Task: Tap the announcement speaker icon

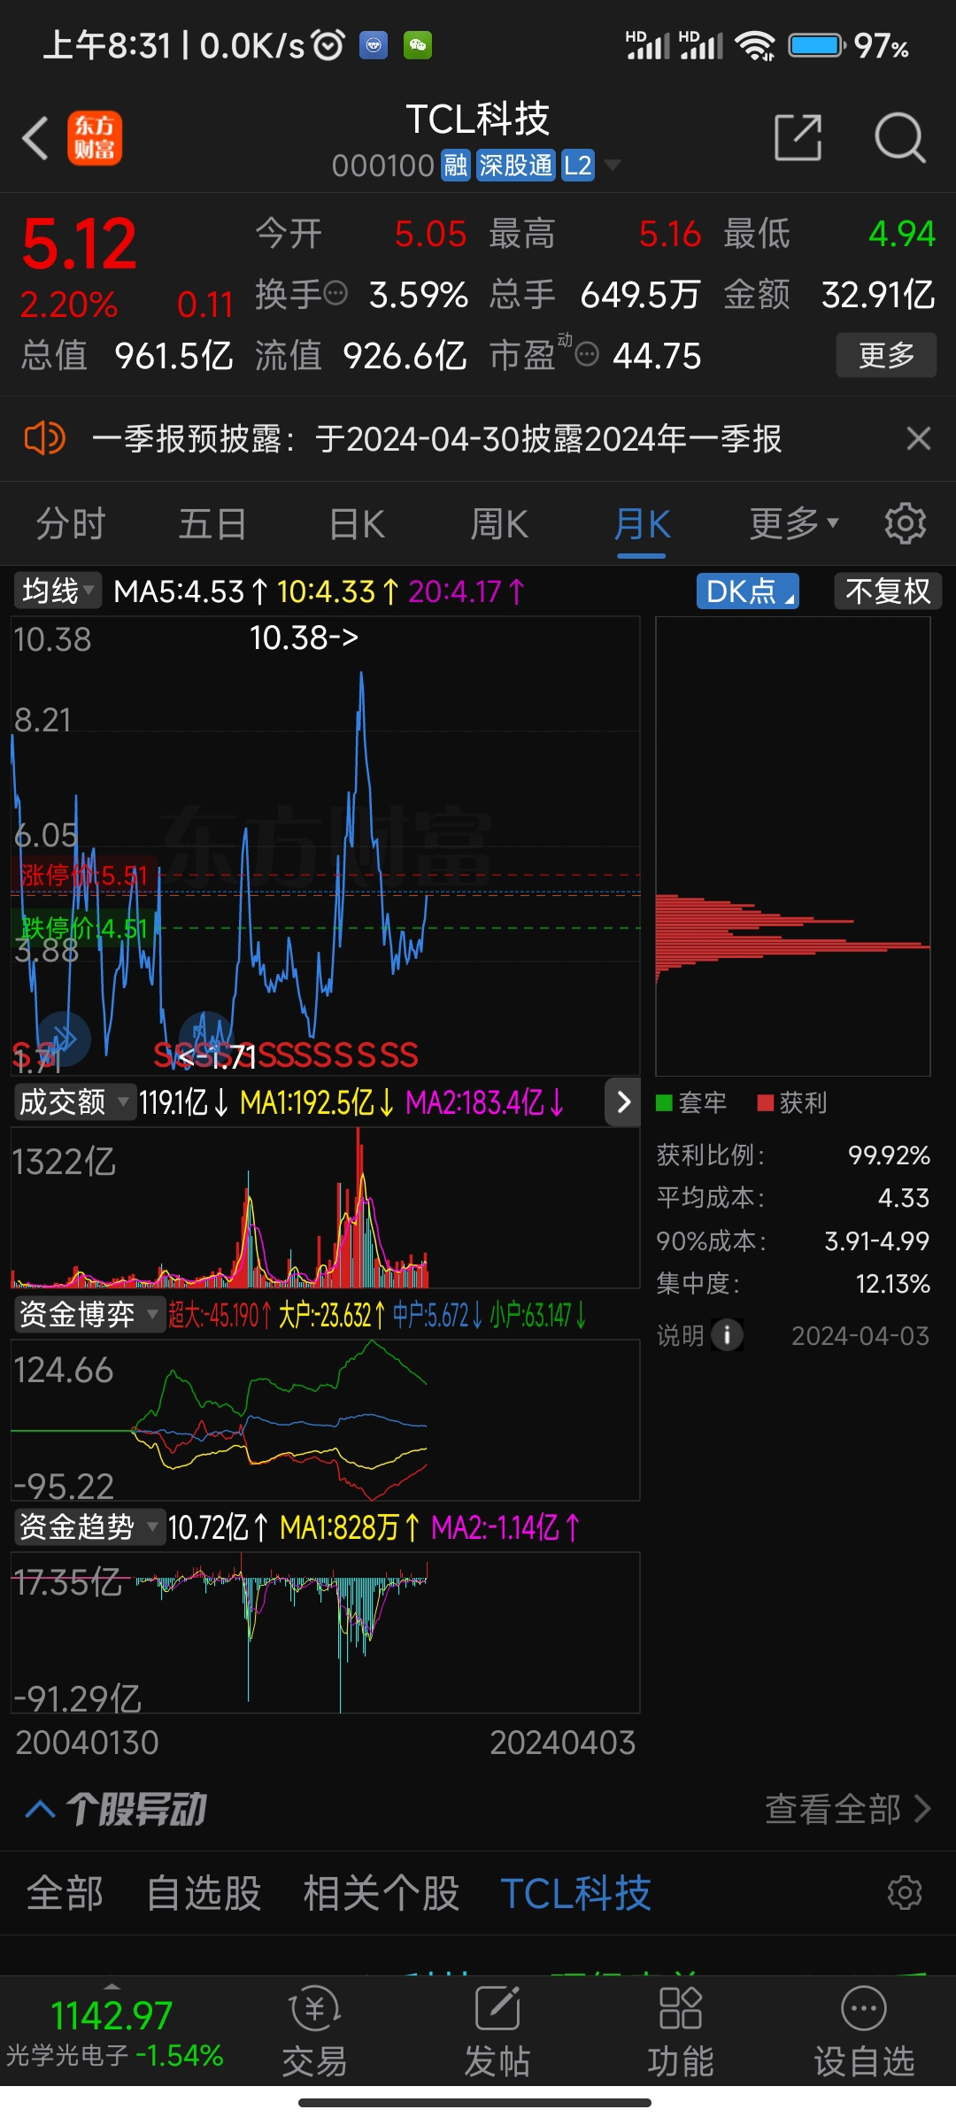Action: click(44, 438)
